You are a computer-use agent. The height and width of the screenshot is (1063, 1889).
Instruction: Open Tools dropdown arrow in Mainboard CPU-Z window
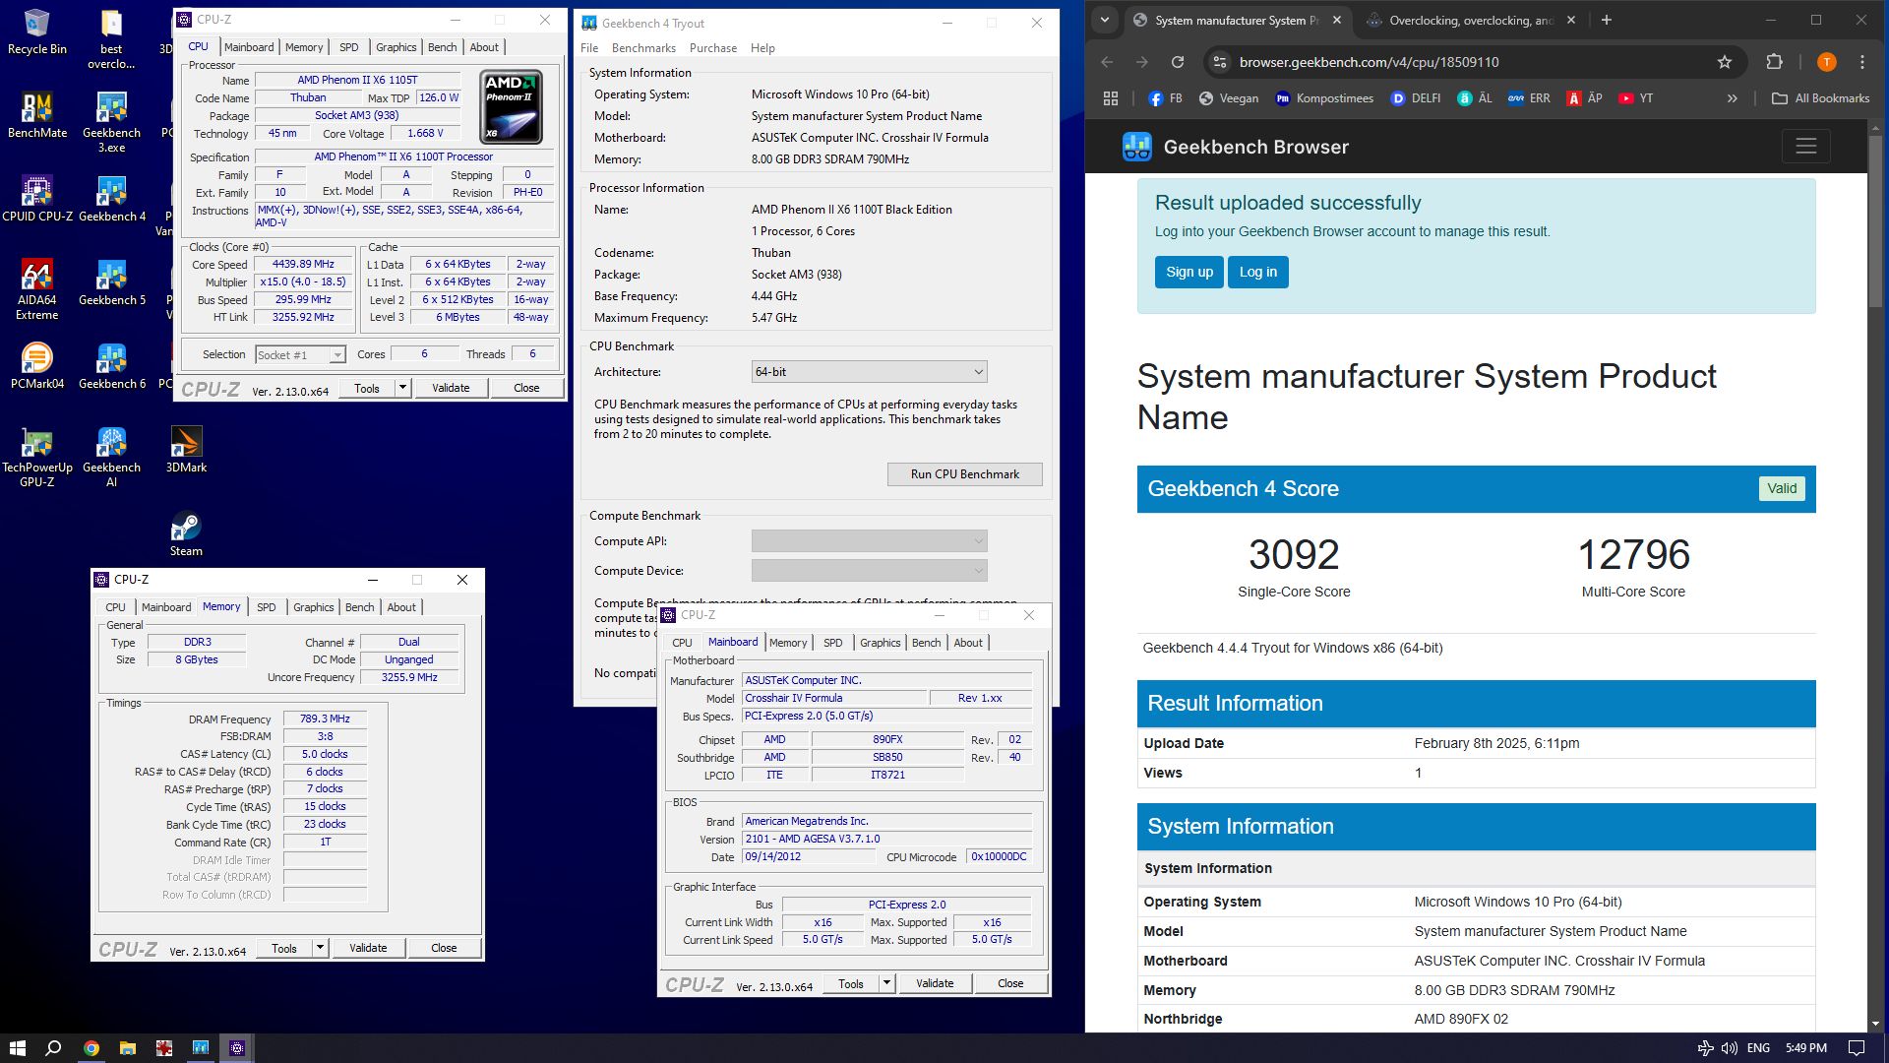(886, 983)
